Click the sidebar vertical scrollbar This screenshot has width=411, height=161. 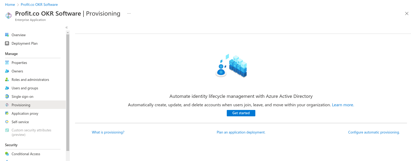(68, 93)
